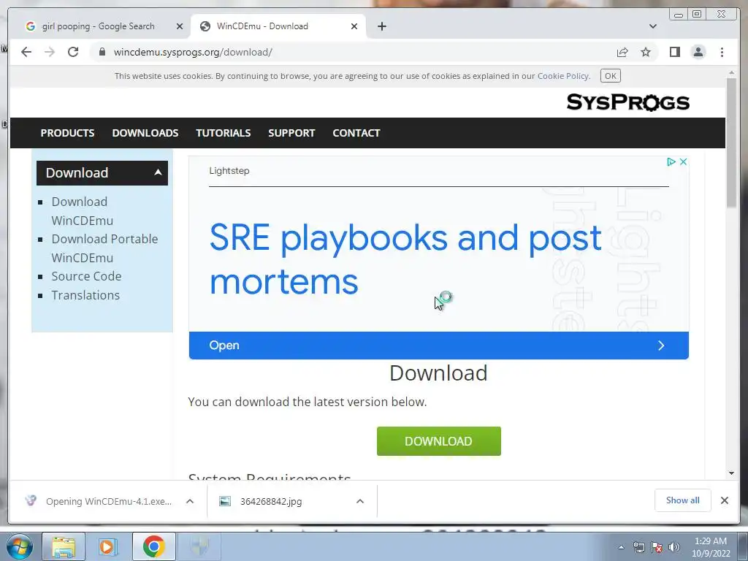
Task: Click the UAC shield taskbar item
Action: [x=199, y=546]
